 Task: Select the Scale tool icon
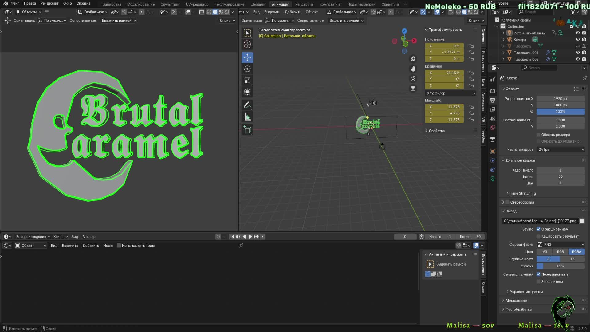click(x=247, y=81)
